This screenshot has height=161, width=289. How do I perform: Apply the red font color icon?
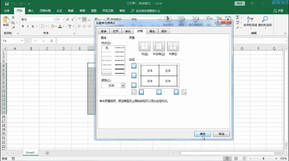tap(60, 26)
